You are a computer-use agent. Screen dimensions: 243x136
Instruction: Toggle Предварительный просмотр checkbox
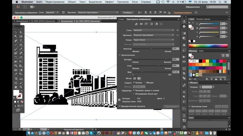pyautogui.click(x=119, y=106)
